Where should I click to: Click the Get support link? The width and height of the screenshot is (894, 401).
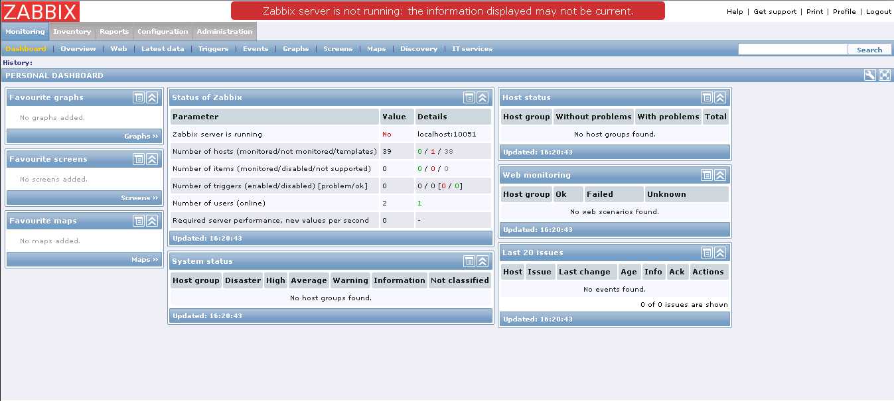[775, 12]
